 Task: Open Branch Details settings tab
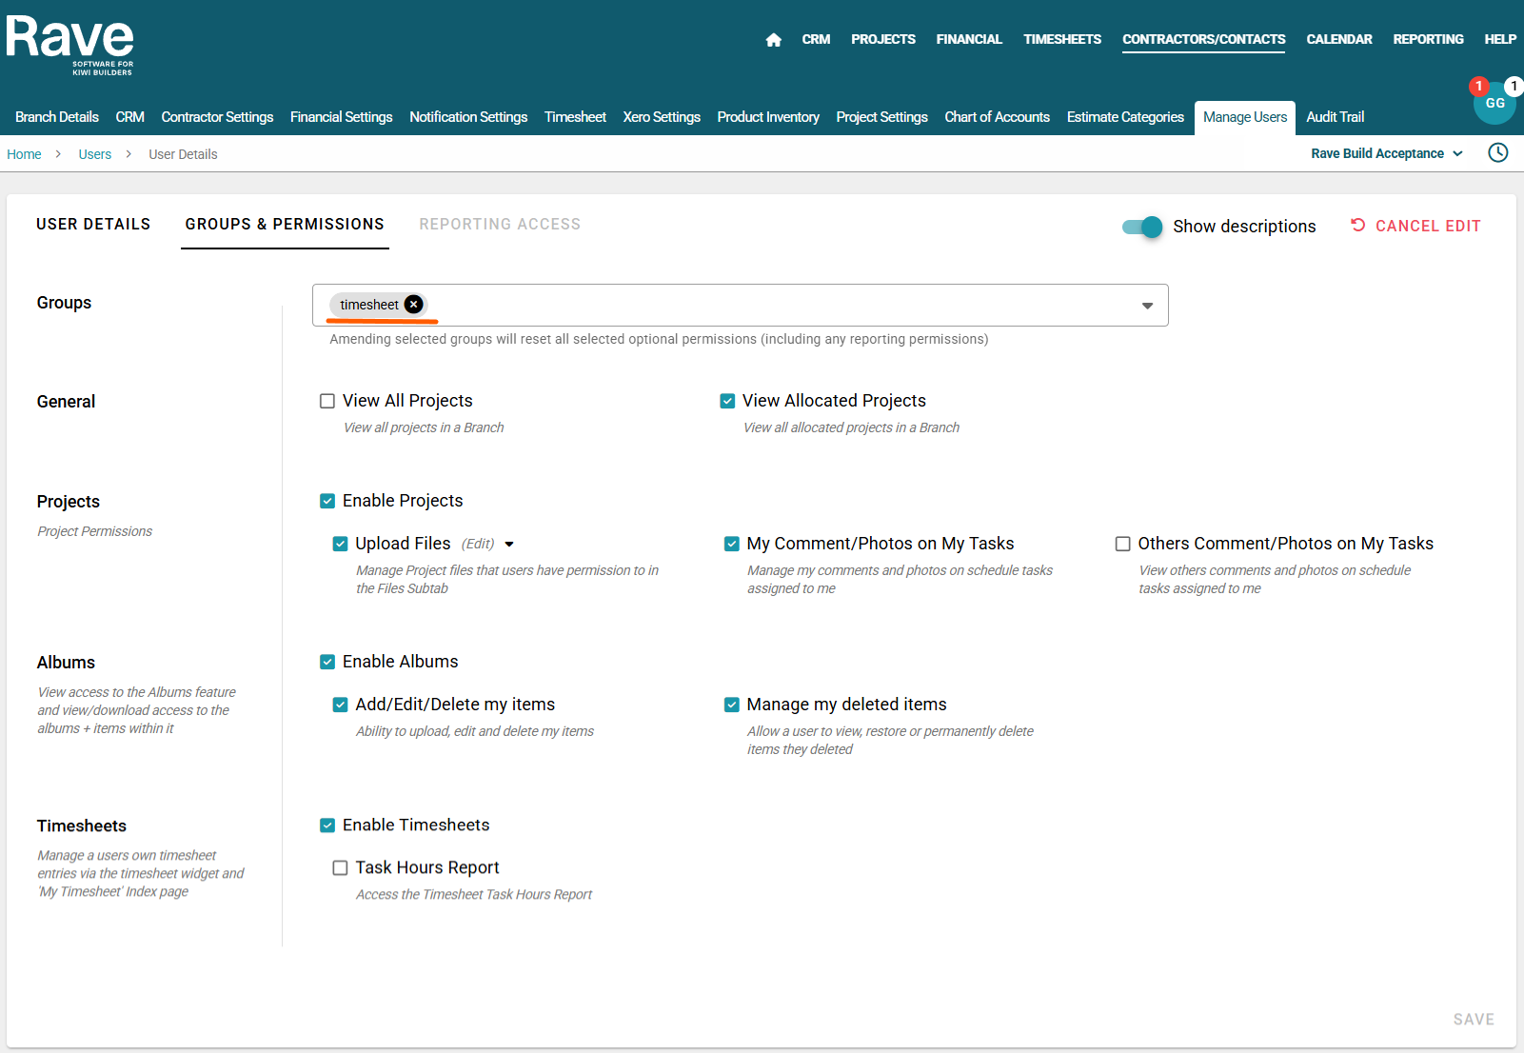point(57,117)
